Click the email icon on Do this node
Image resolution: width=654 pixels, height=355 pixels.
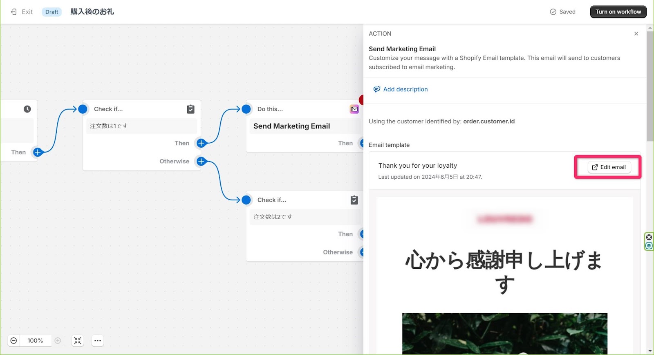354,109
